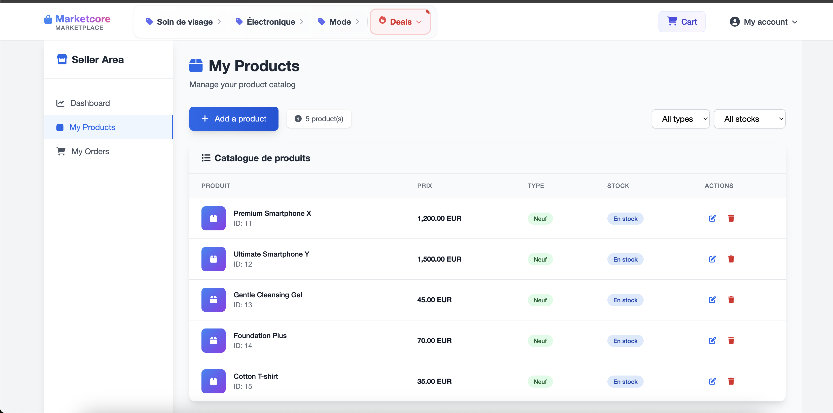Open the Cart
The image size is (833, 413).
(682, 22)
